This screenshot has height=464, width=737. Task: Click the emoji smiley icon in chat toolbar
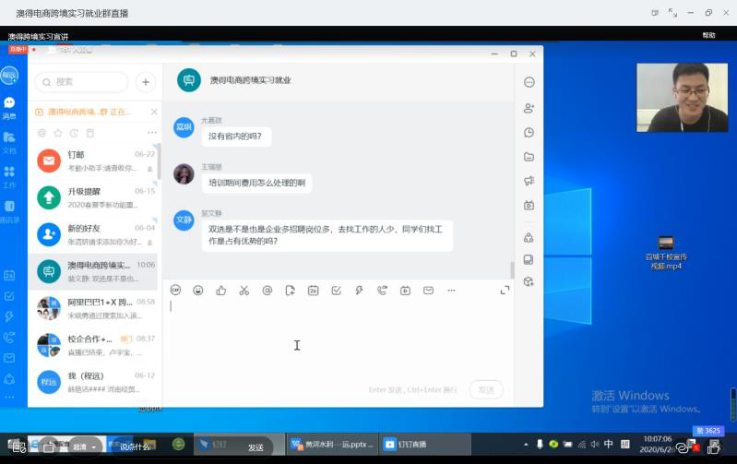coord(198,290)
